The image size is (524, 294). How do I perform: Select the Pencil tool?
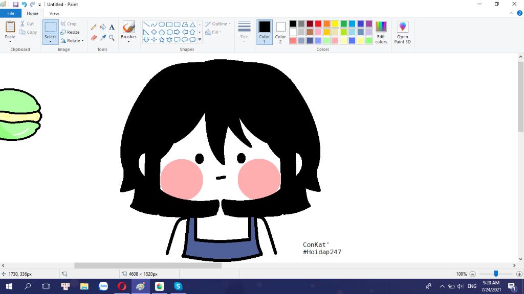94,27
